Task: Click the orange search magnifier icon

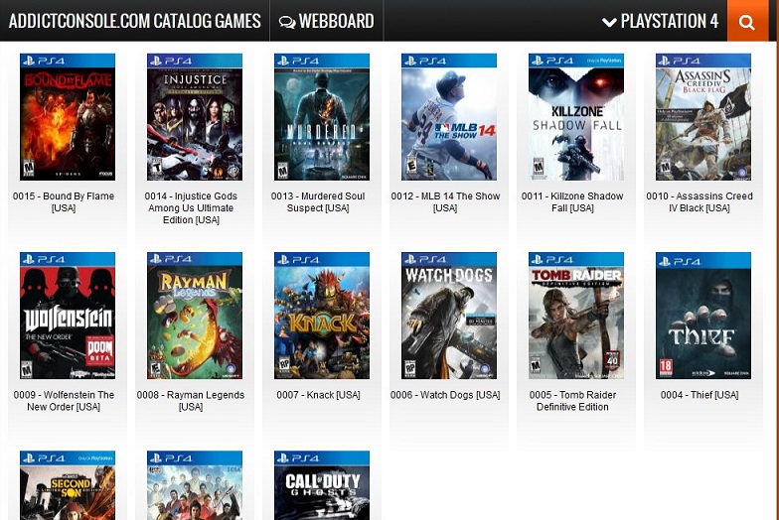Action: pyautogui.click(x=746, y=22)
